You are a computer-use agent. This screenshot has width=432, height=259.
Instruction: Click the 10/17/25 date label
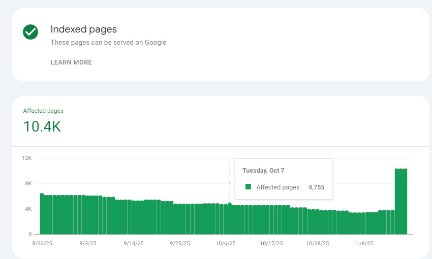271,243
